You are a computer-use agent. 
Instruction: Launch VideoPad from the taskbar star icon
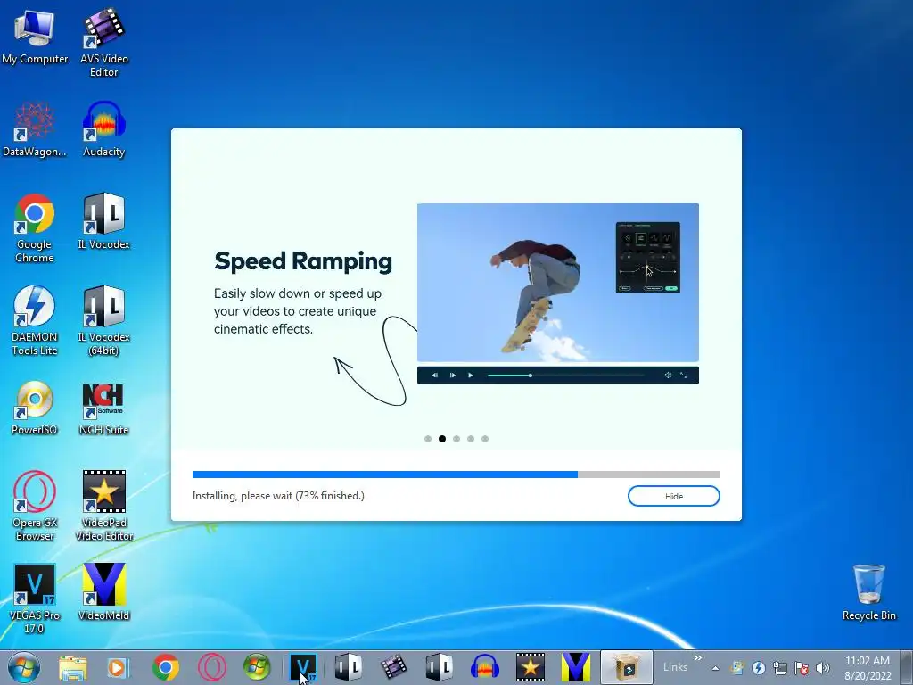[x=531, y=667]
